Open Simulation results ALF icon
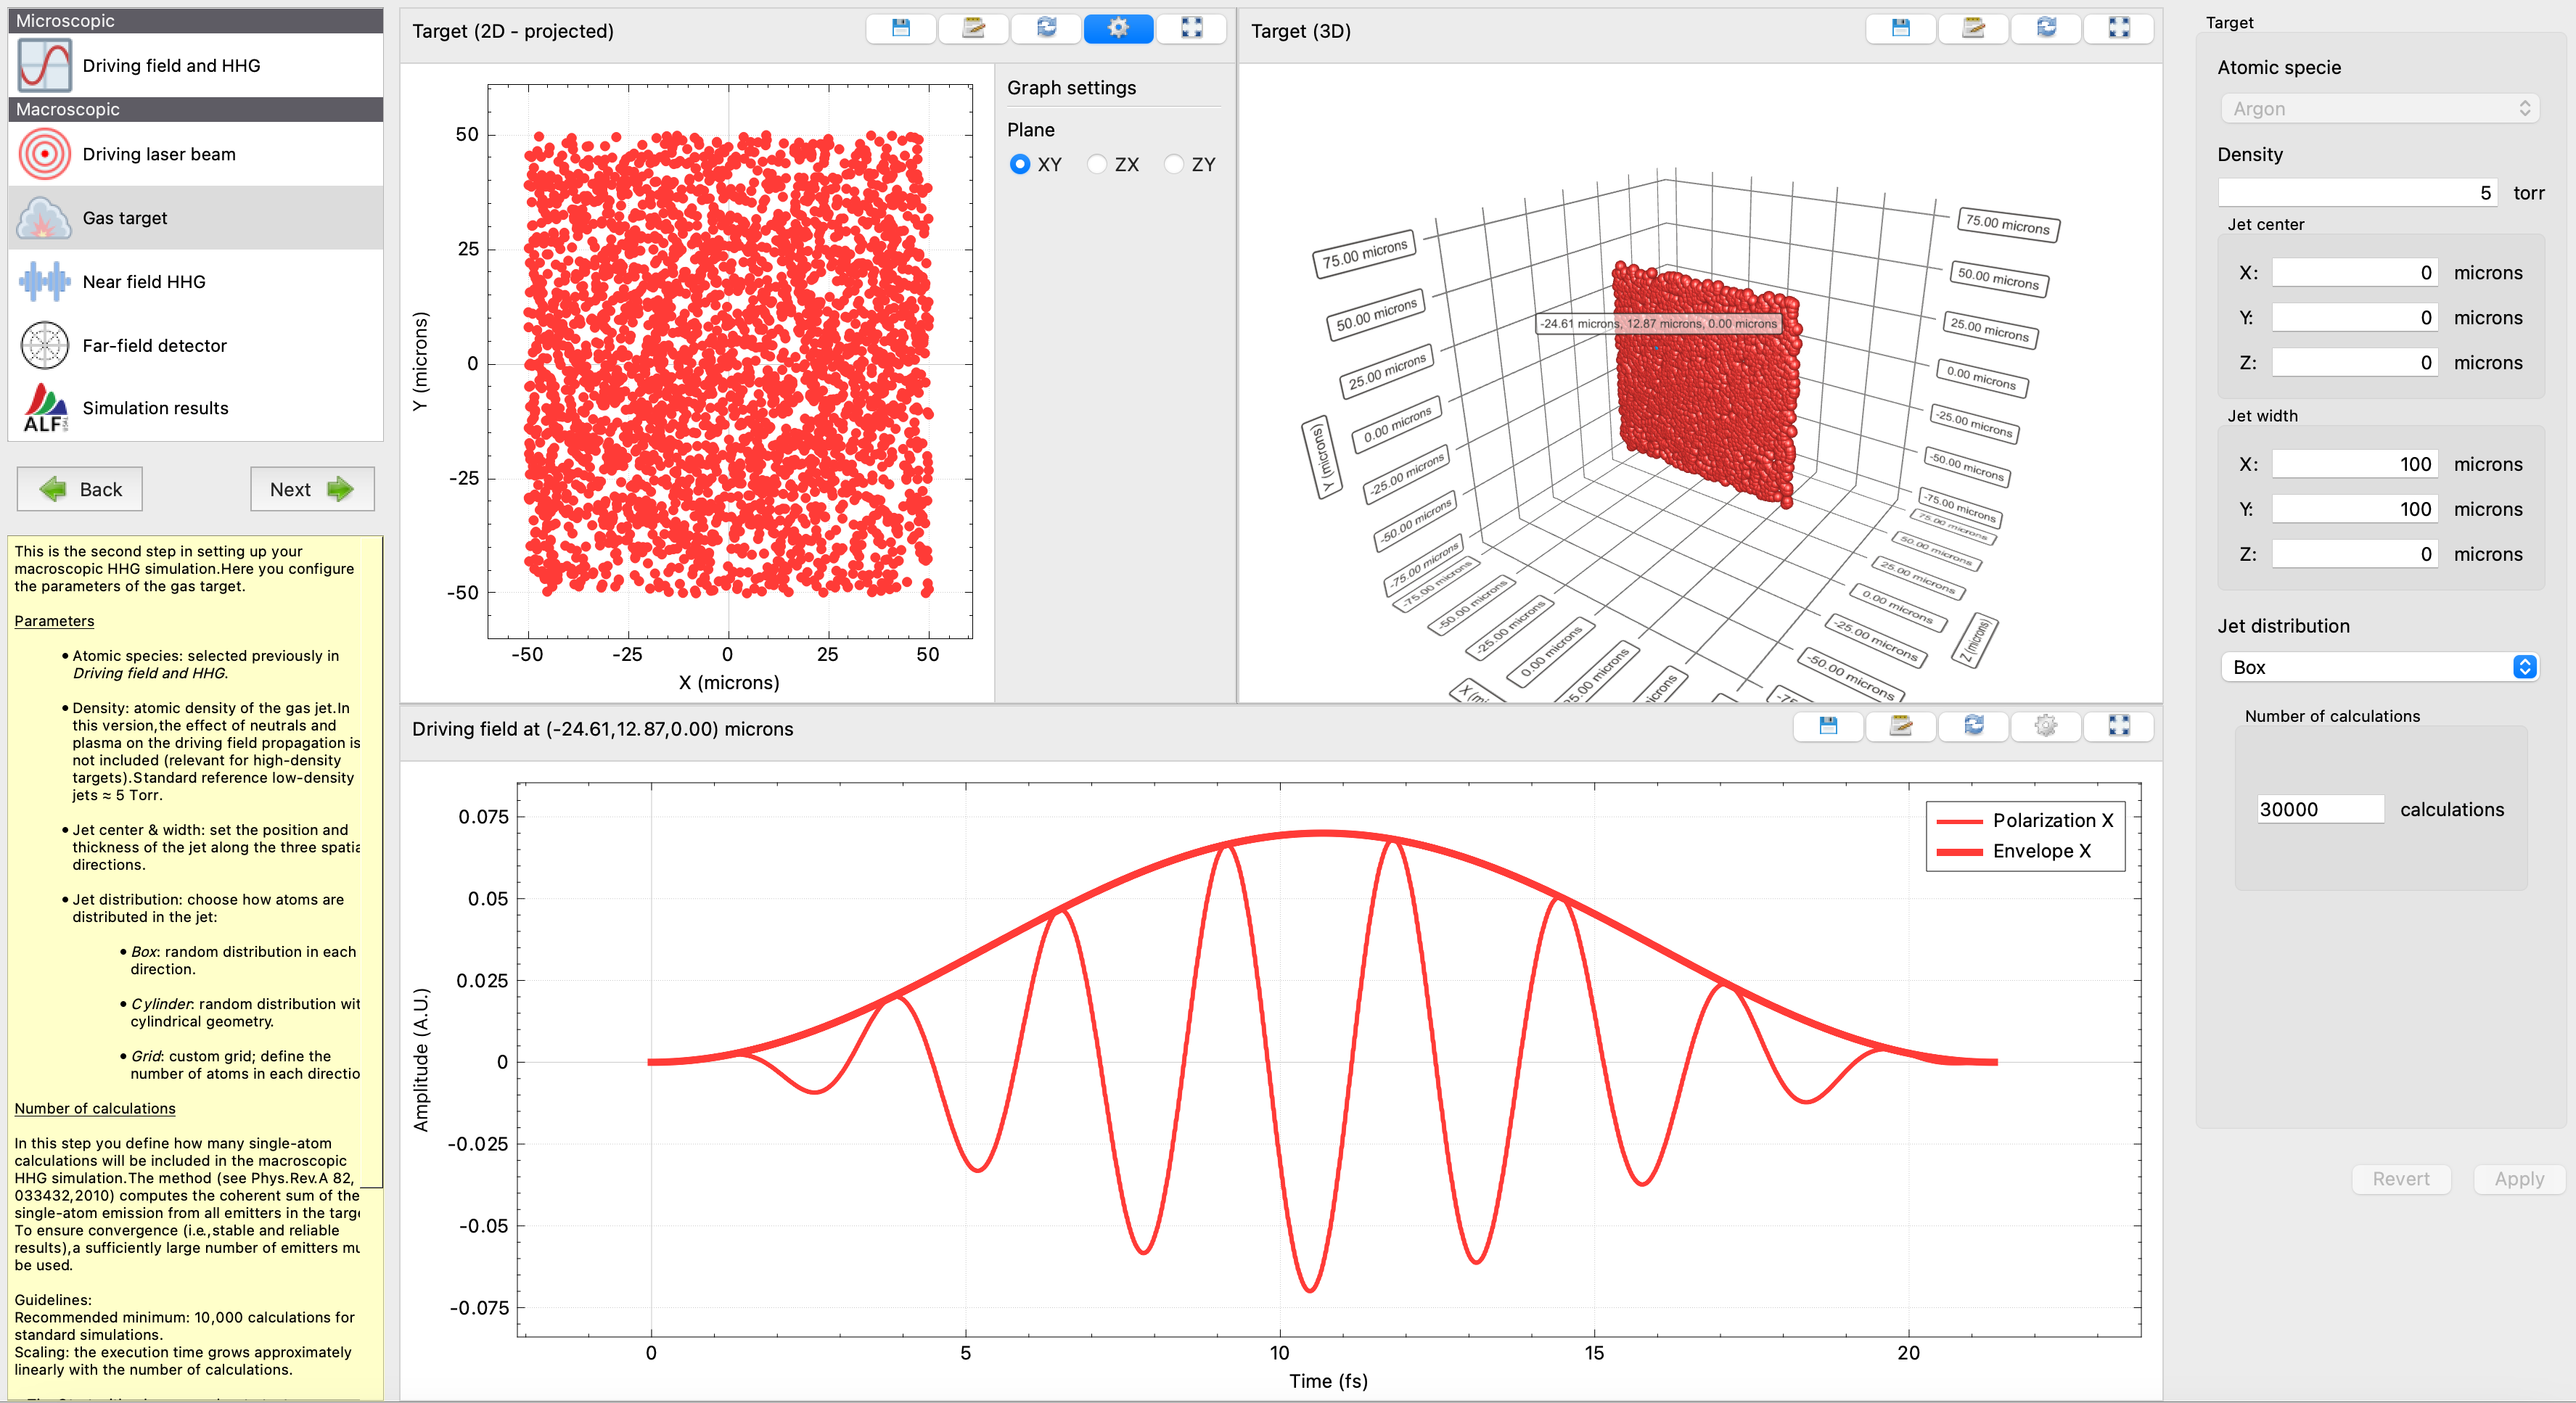The height and width of the screenshot is (1403, 2576). pyautogui.click(x=45, y=408)
